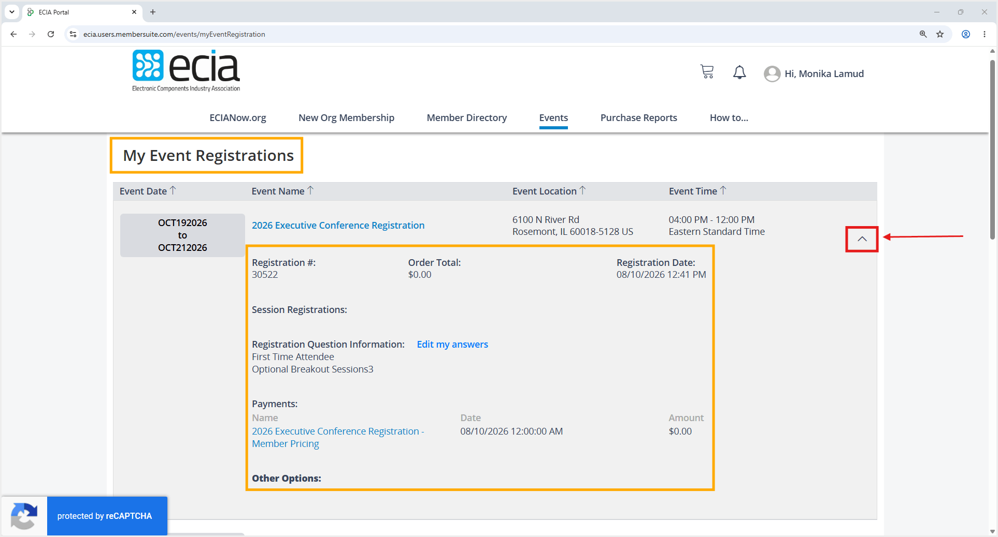Click the 6100 N River Rd address
This screenshot has width=998, height=537.
[546, 220]
